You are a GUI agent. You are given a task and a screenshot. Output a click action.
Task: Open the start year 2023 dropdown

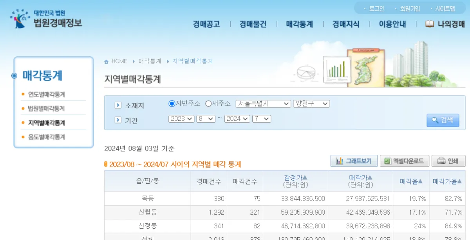(x=181, y=118)
